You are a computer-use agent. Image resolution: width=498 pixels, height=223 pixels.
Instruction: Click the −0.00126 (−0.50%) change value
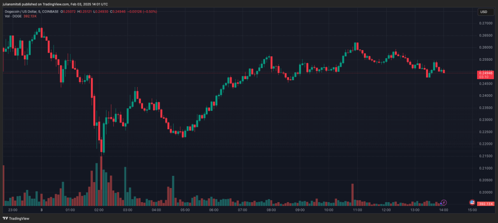click(x=143, y=12)
